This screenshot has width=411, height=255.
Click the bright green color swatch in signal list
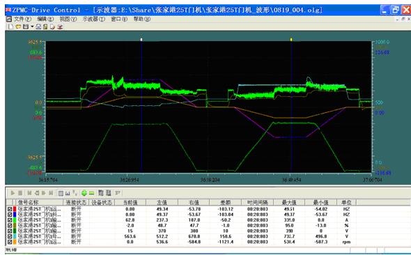15,220
